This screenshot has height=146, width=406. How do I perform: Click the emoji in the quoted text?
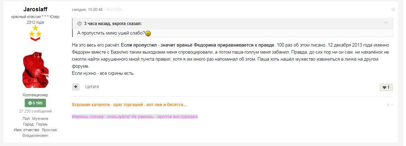click(148, 34)
